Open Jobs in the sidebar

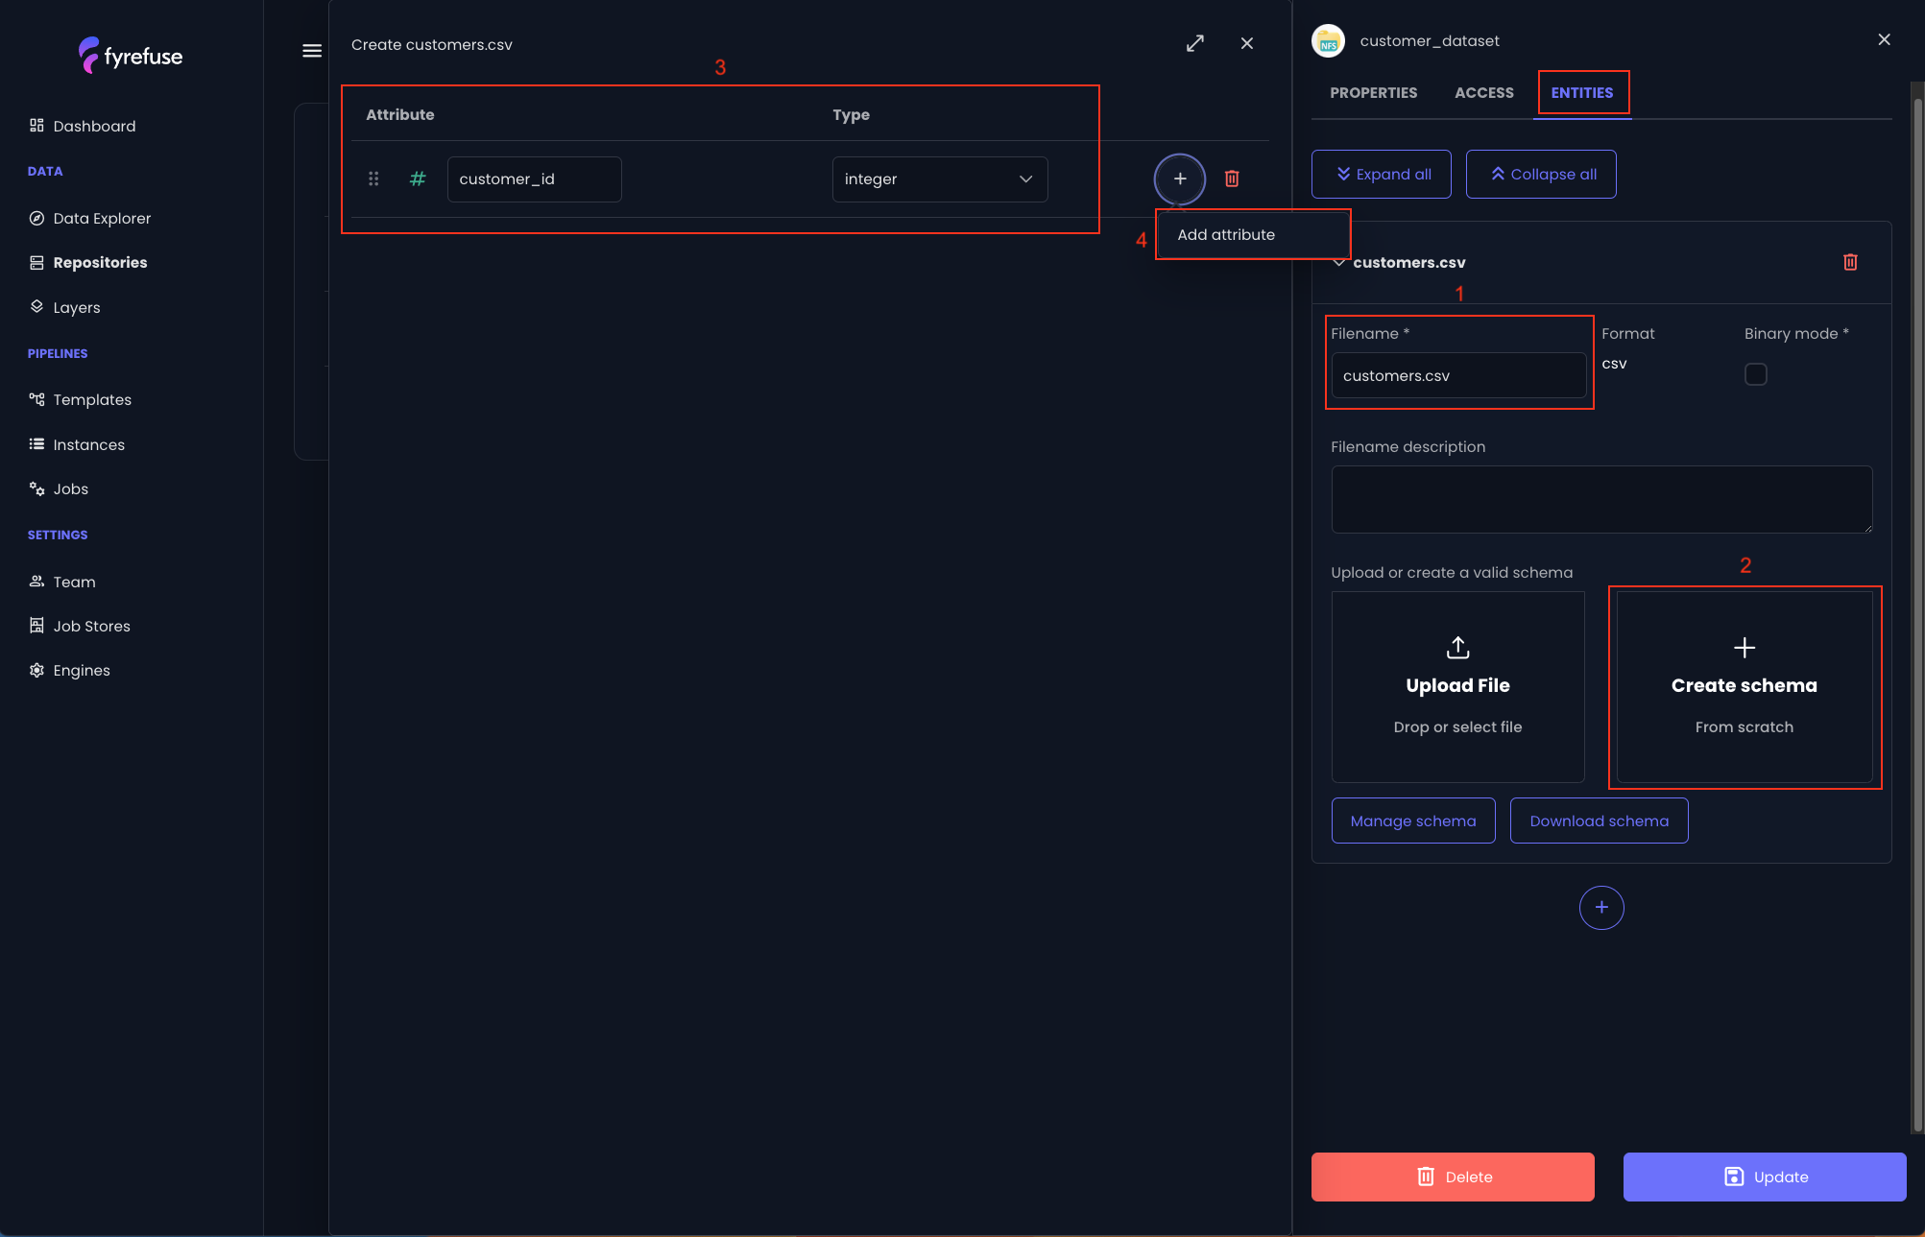pos(71,488)
